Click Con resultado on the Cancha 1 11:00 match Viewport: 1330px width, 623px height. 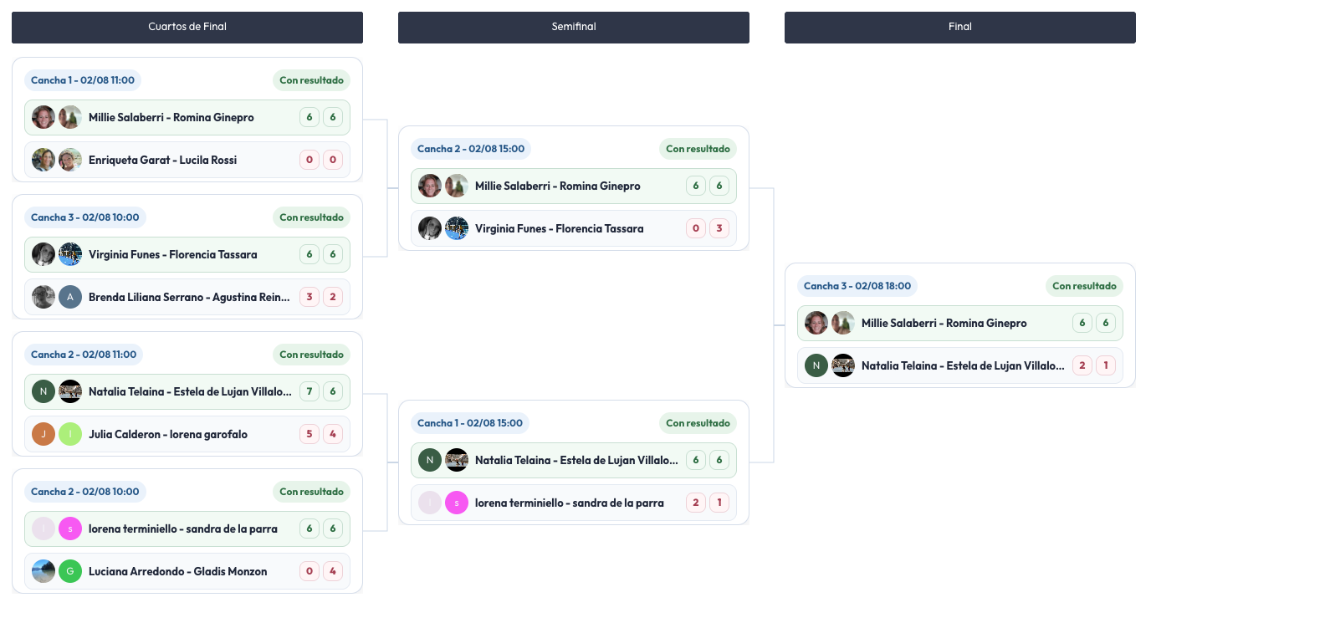(x=311, y=80)
